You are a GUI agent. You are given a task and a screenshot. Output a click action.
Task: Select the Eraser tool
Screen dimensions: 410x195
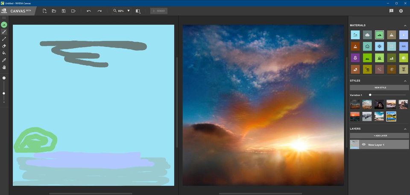pyautogui.click(x=4, y=46)
